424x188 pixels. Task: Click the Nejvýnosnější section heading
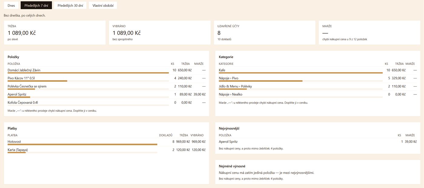tap(229, 128)
